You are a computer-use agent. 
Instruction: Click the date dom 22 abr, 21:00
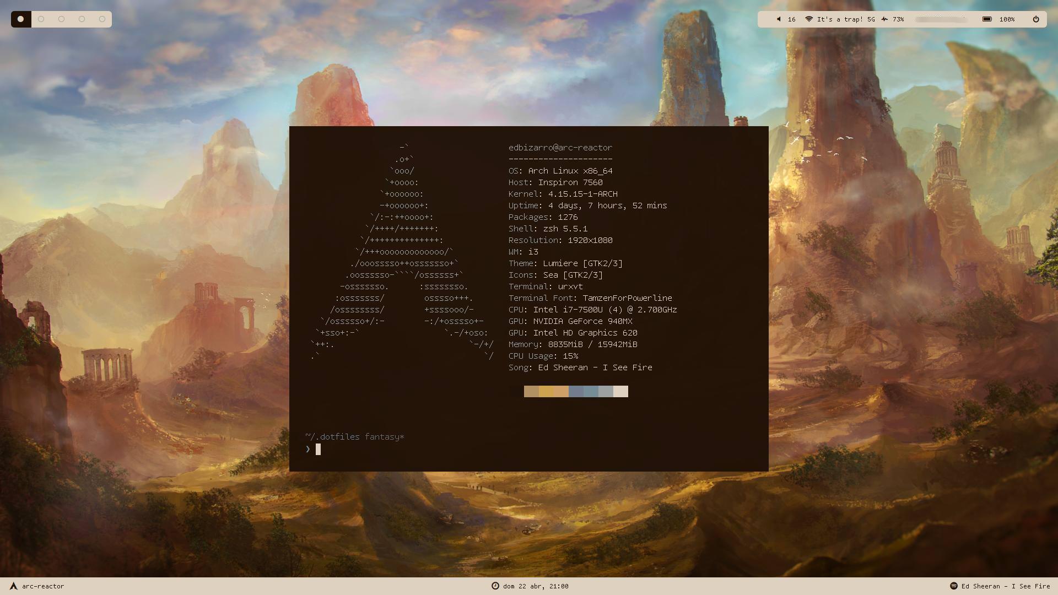coord(536,586)
